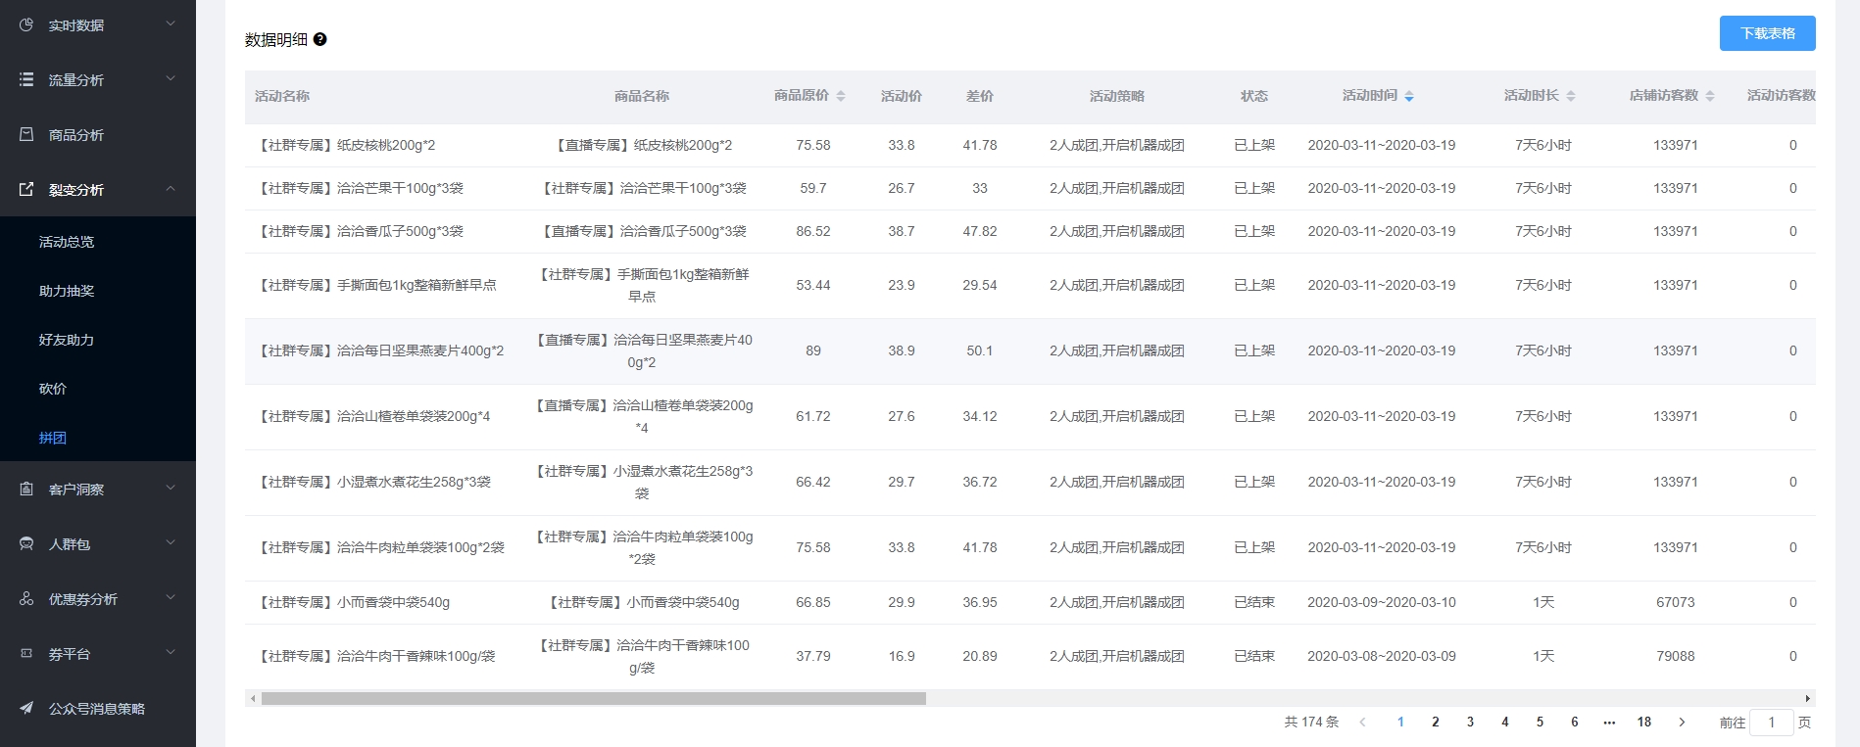Go to page 18 of results
The height and width of the screenshot is (747, 1860).
[1643, 722]
